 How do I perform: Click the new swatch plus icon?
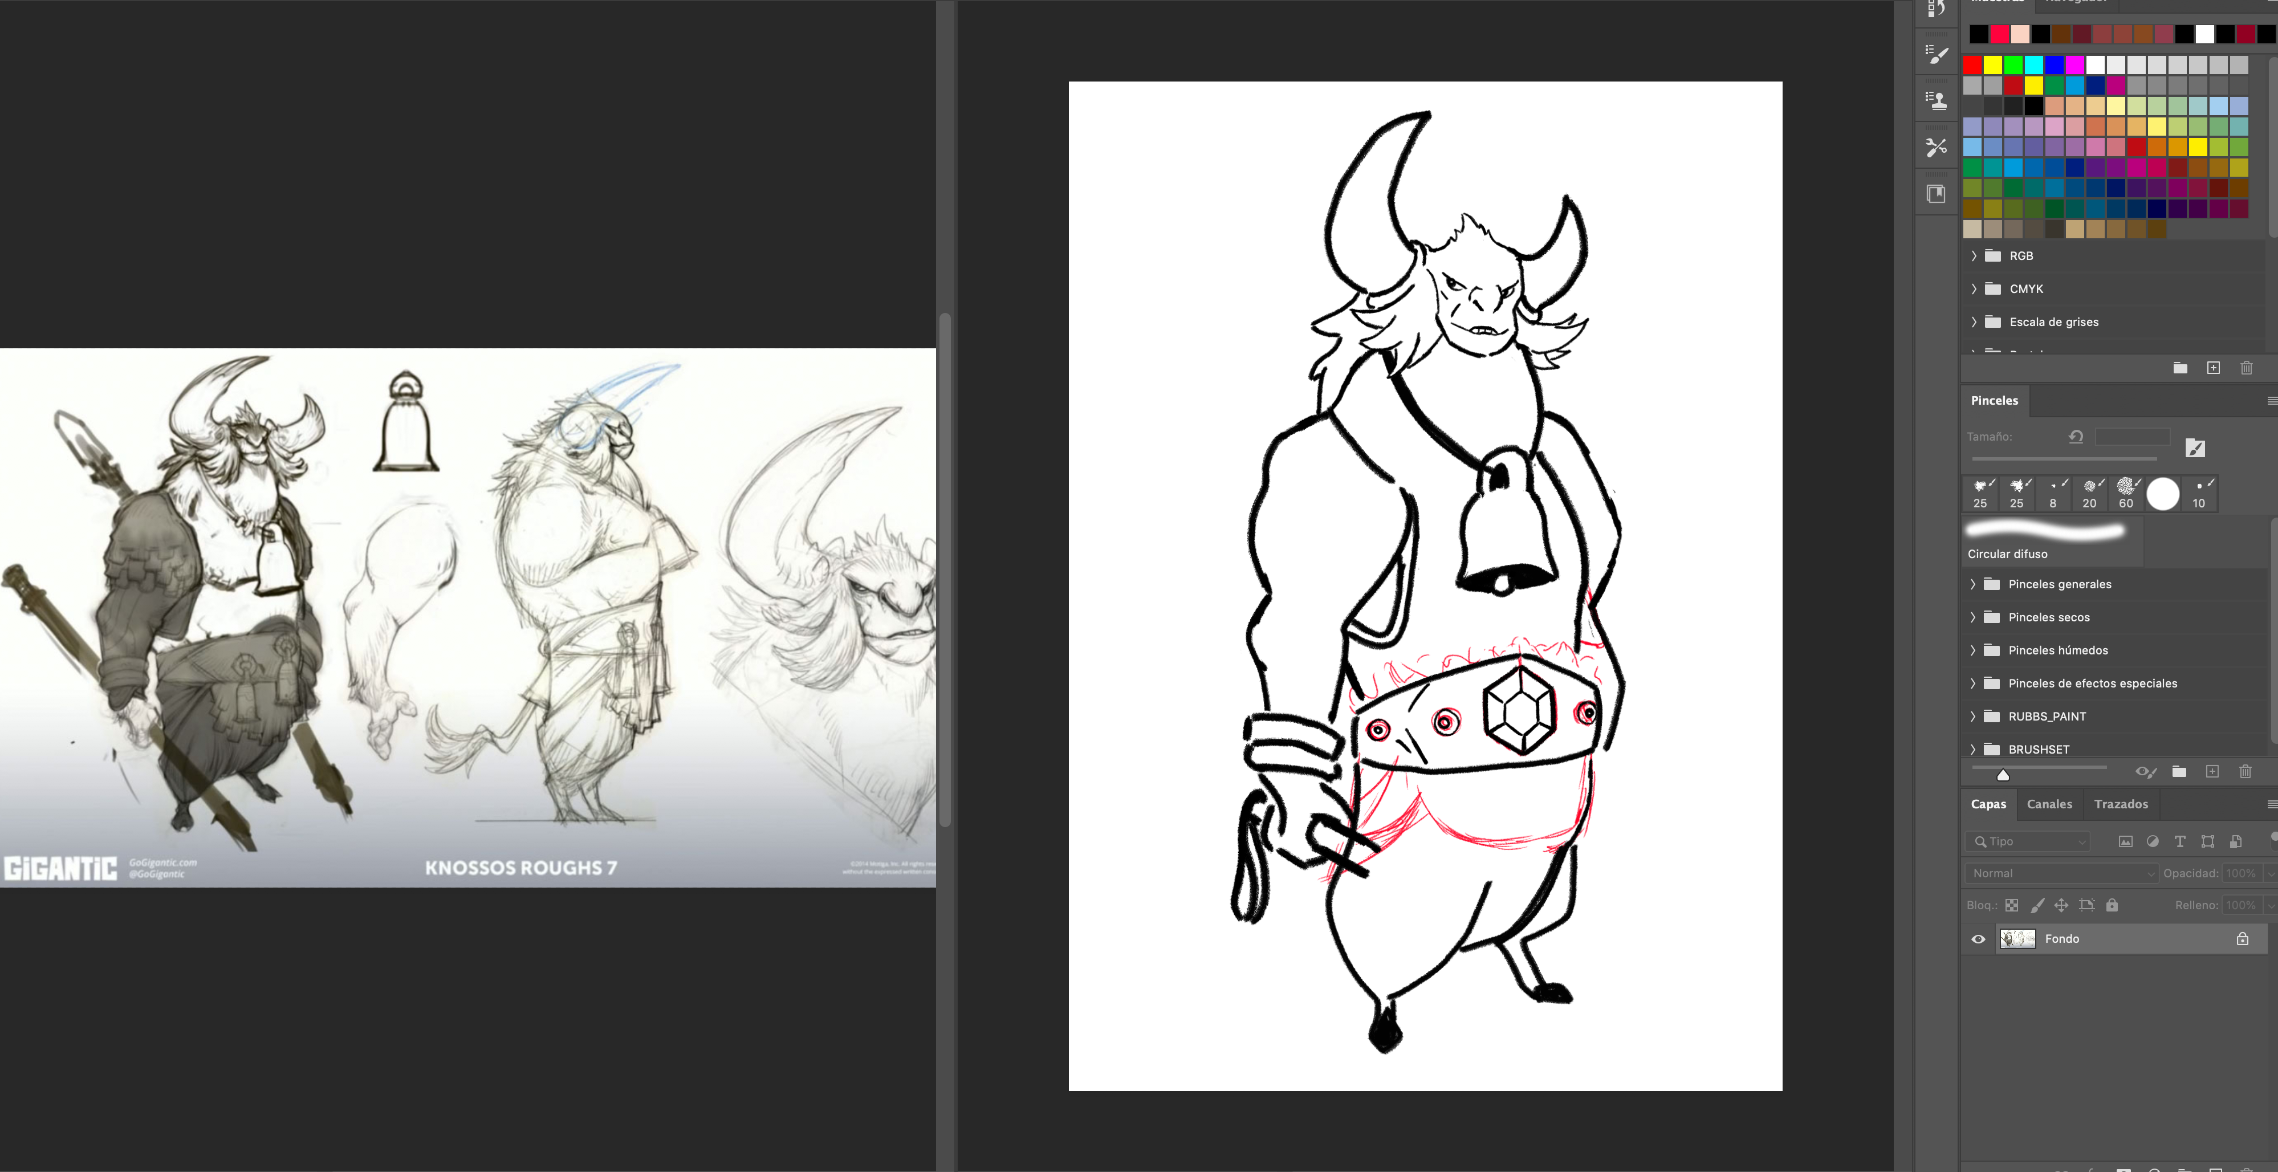(x=2212, y=368)
